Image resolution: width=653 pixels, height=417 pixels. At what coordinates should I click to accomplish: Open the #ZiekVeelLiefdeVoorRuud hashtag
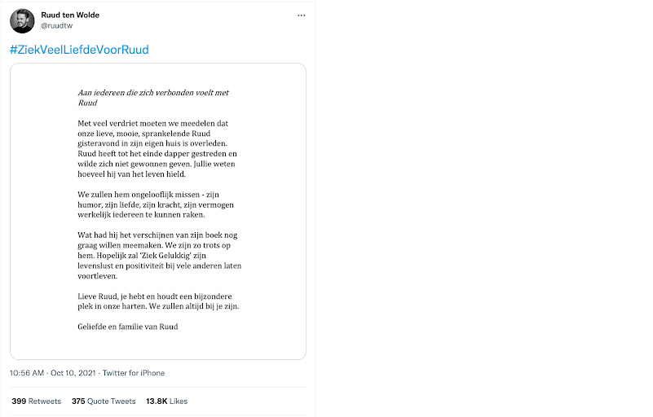click(x=79, y=50)
